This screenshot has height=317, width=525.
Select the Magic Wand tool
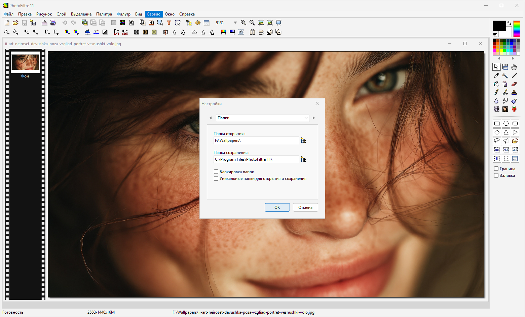pyautogui.click(x=505, y=75)
